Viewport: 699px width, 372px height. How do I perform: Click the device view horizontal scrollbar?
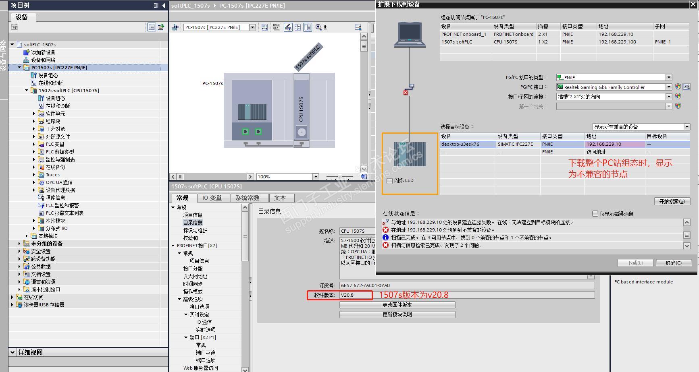pyautogui.click(x=211, y=177)
